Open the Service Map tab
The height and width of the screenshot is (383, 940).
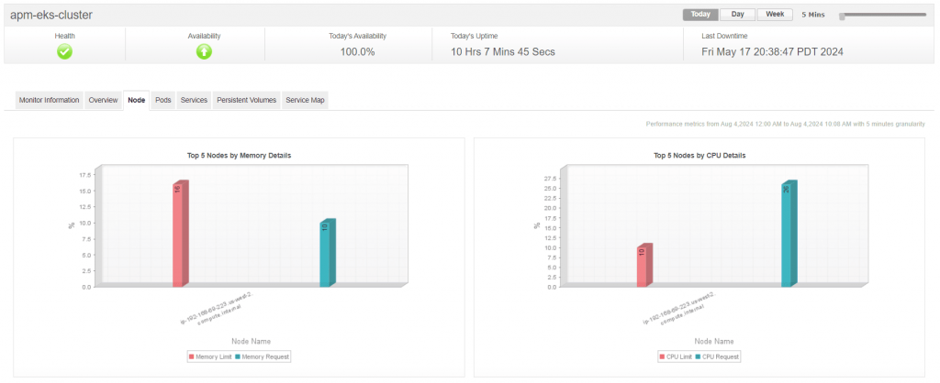coord(305,100)
